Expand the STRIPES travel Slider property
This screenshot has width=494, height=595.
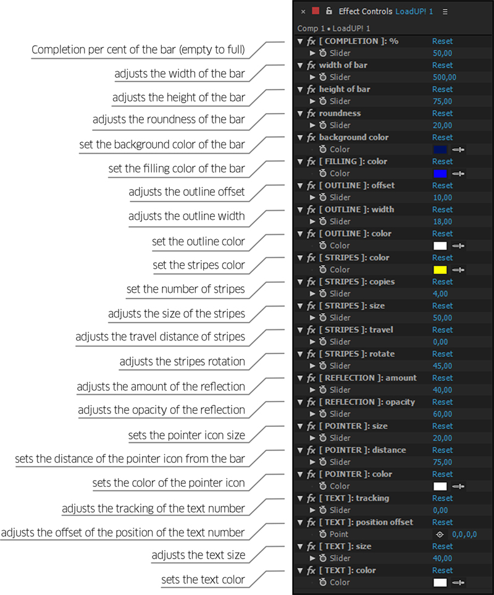pyautogui.click(x=312, y=342)
